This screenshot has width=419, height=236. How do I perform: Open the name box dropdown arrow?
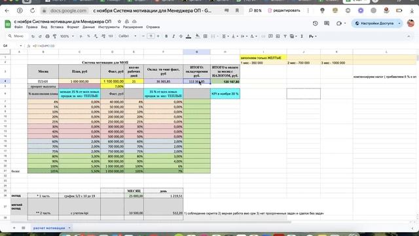tap(20, 46)
